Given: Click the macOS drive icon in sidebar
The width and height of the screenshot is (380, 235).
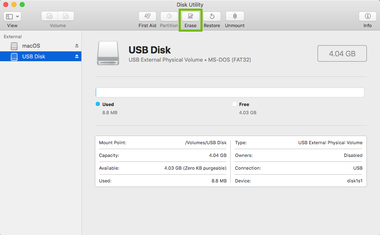Looking at the screenshot, I should coord(14,46).
